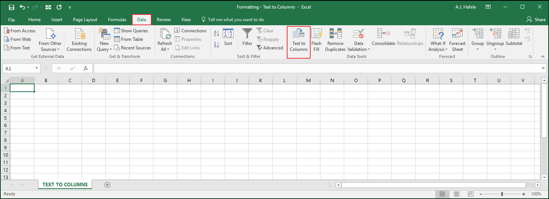Open the Customize Quick Access Toolbar arrow
This screenshot has width=549, height=199.
pyautogui.click(x=70, y=7)
